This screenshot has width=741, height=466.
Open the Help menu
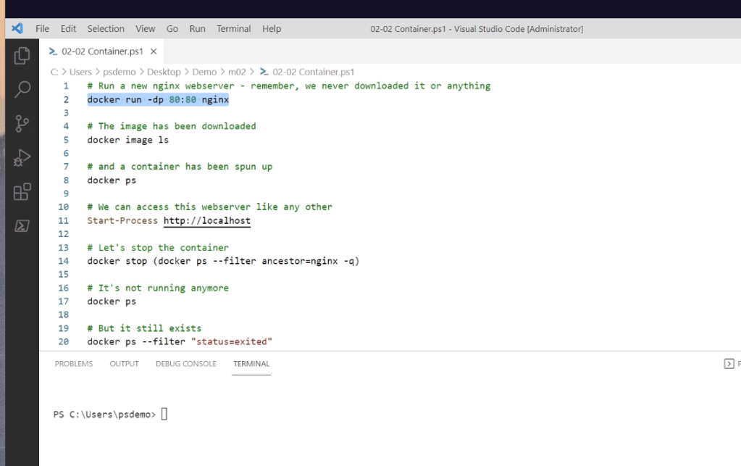click(271, 29)
